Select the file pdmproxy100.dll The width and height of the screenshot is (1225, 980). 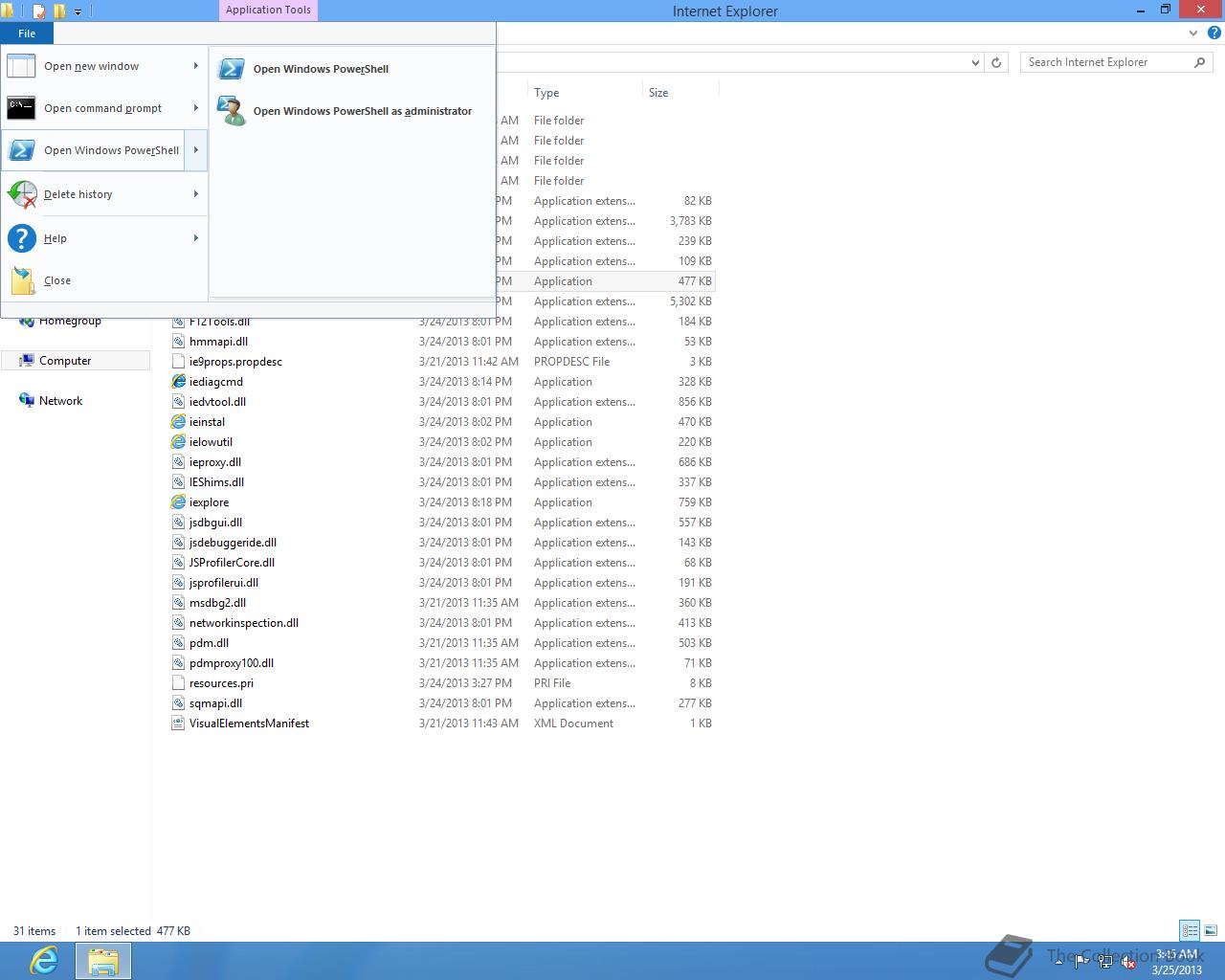tap(232, 663)
